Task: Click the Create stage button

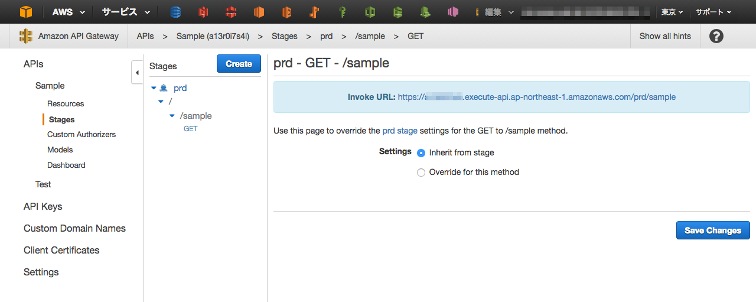Action: point(239,64)
